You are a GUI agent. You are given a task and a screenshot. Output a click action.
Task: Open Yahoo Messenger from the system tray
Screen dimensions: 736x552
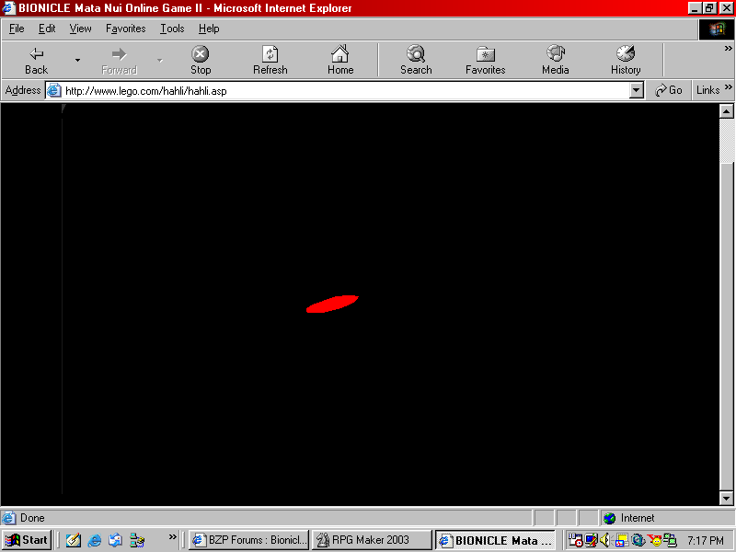tap(654, 540)
